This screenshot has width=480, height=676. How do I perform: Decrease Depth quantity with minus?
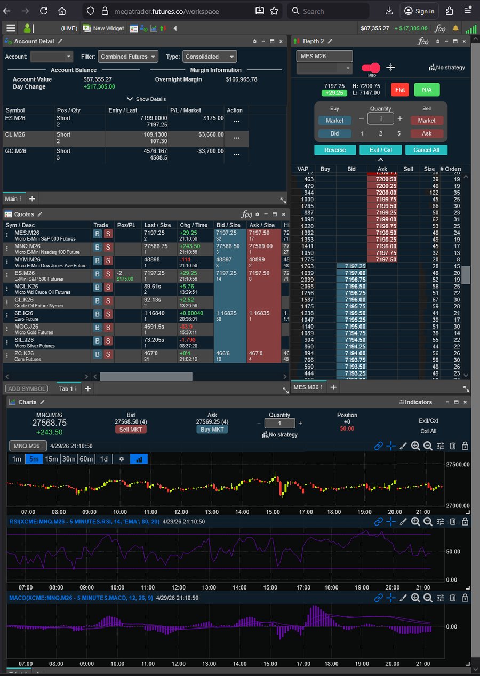tap(361, 119)
